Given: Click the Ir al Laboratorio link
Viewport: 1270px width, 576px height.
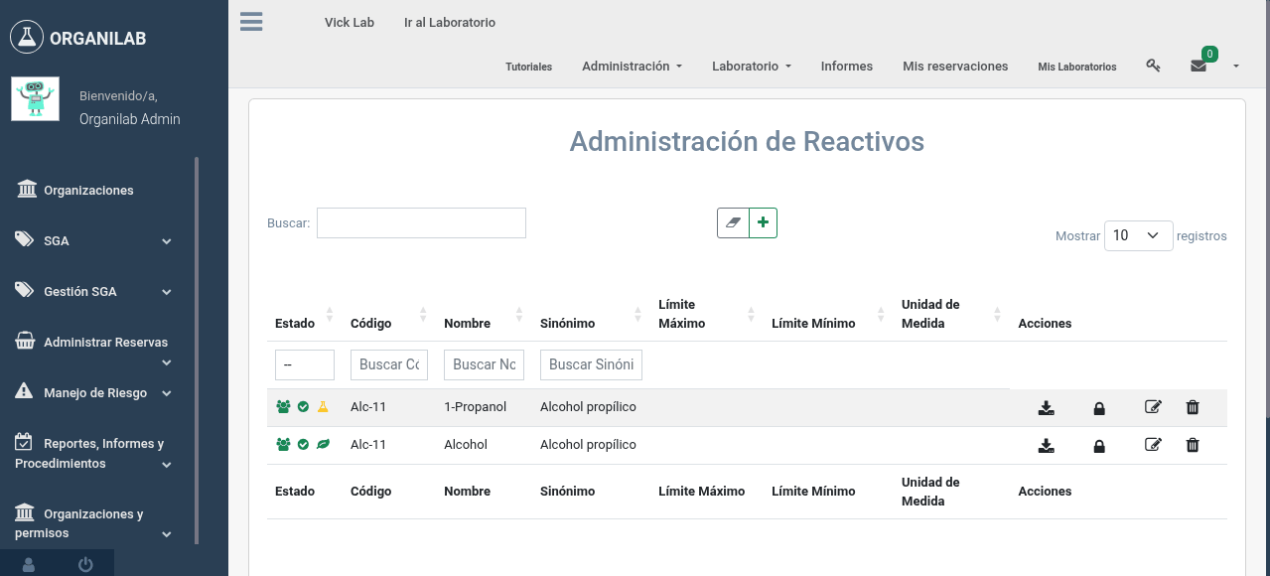Looking at the screenshot, I should [450, 22].
